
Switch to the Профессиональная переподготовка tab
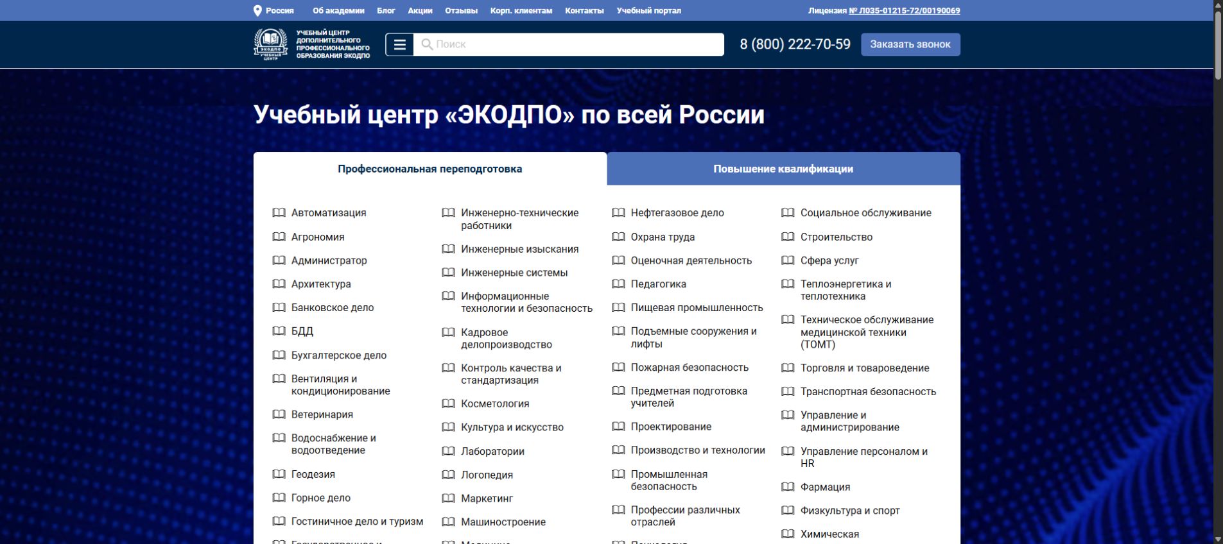point(430,169)
